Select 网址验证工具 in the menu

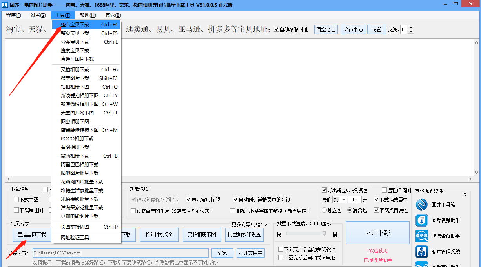click(x=75, y=237)
